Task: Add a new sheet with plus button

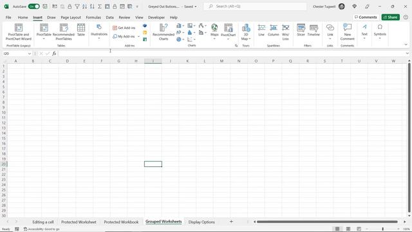Action: pos(231,222)
